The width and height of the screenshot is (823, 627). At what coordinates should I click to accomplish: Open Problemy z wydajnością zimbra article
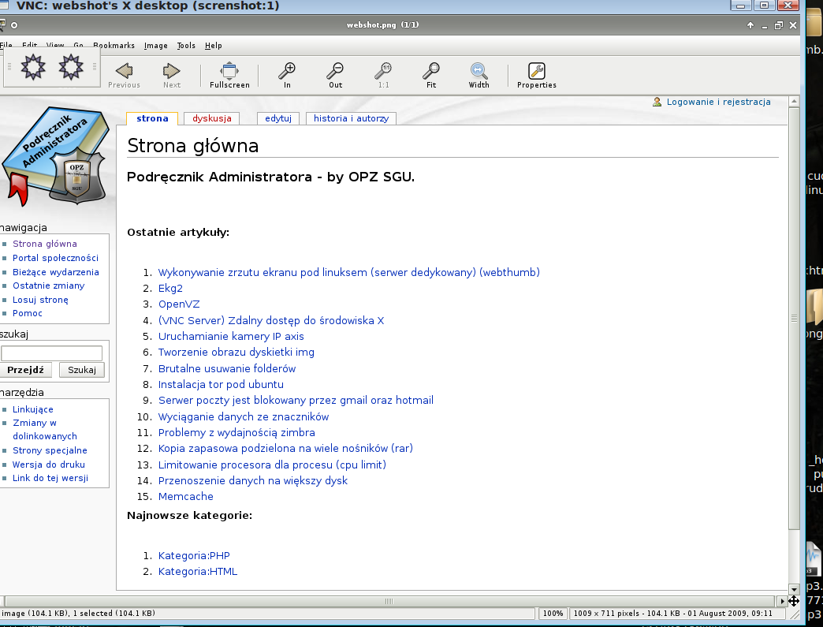pos(236,433)
